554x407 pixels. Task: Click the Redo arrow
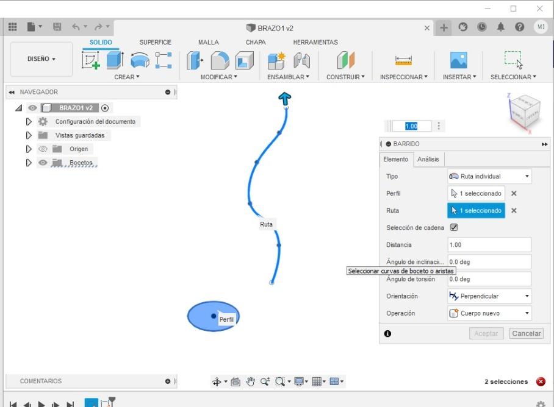[x=98, y=27]
